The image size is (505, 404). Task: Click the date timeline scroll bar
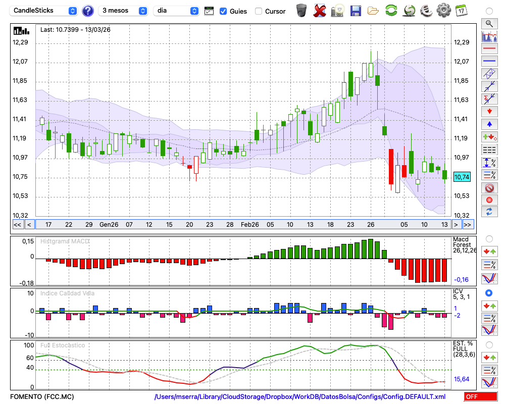(x=242, y=224)
